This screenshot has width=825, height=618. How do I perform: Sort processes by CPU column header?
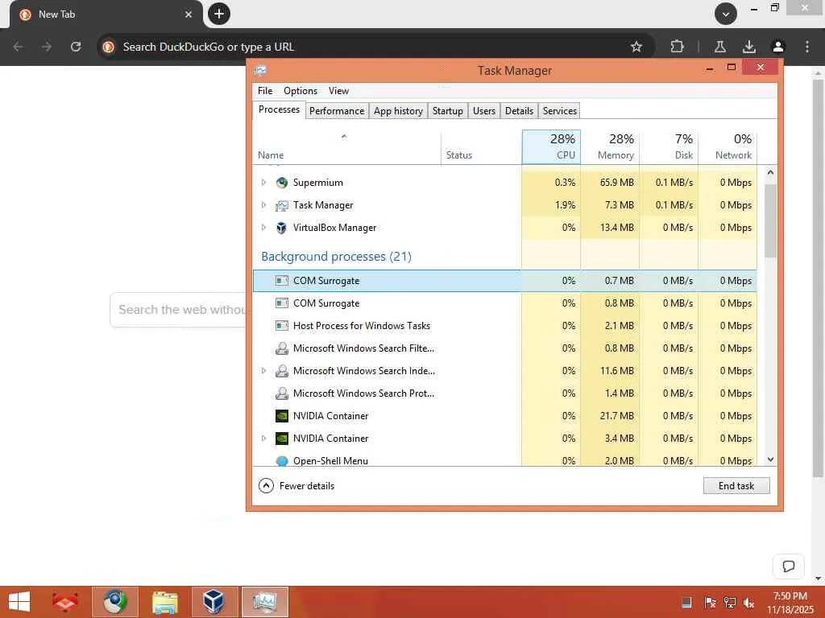tap(551, 147)
